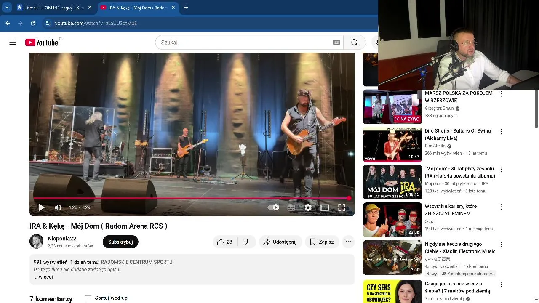Screen dimensions: 539x303
Task: Mute the video volume speaker icon
Action: point(58,207)
